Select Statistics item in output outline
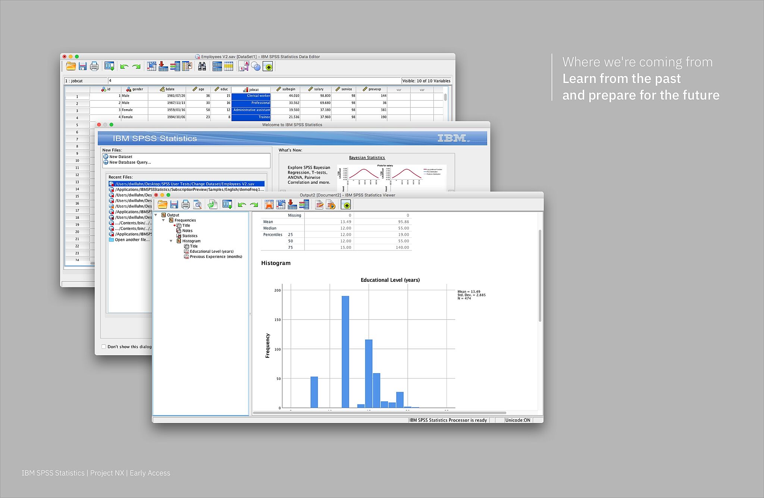Viewport: 764px width, 498px height. click(190, 236)
